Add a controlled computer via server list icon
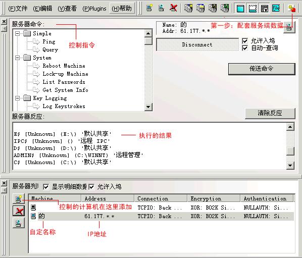Screen dimensions: 302x258 (19, 199)
